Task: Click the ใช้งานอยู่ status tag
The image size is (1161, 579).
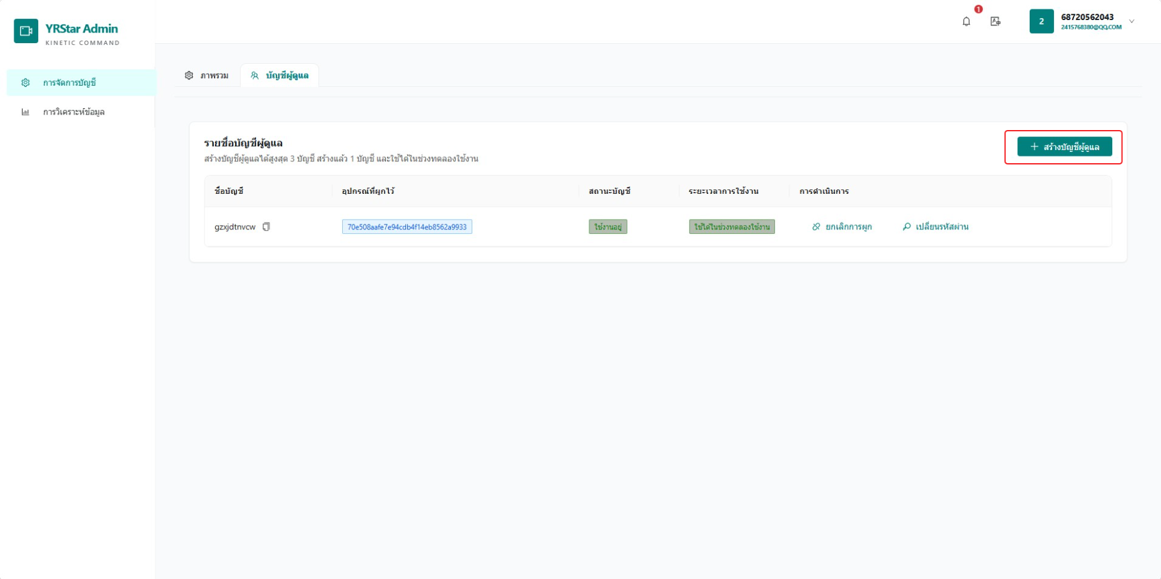Action: [x=608, y=227]
